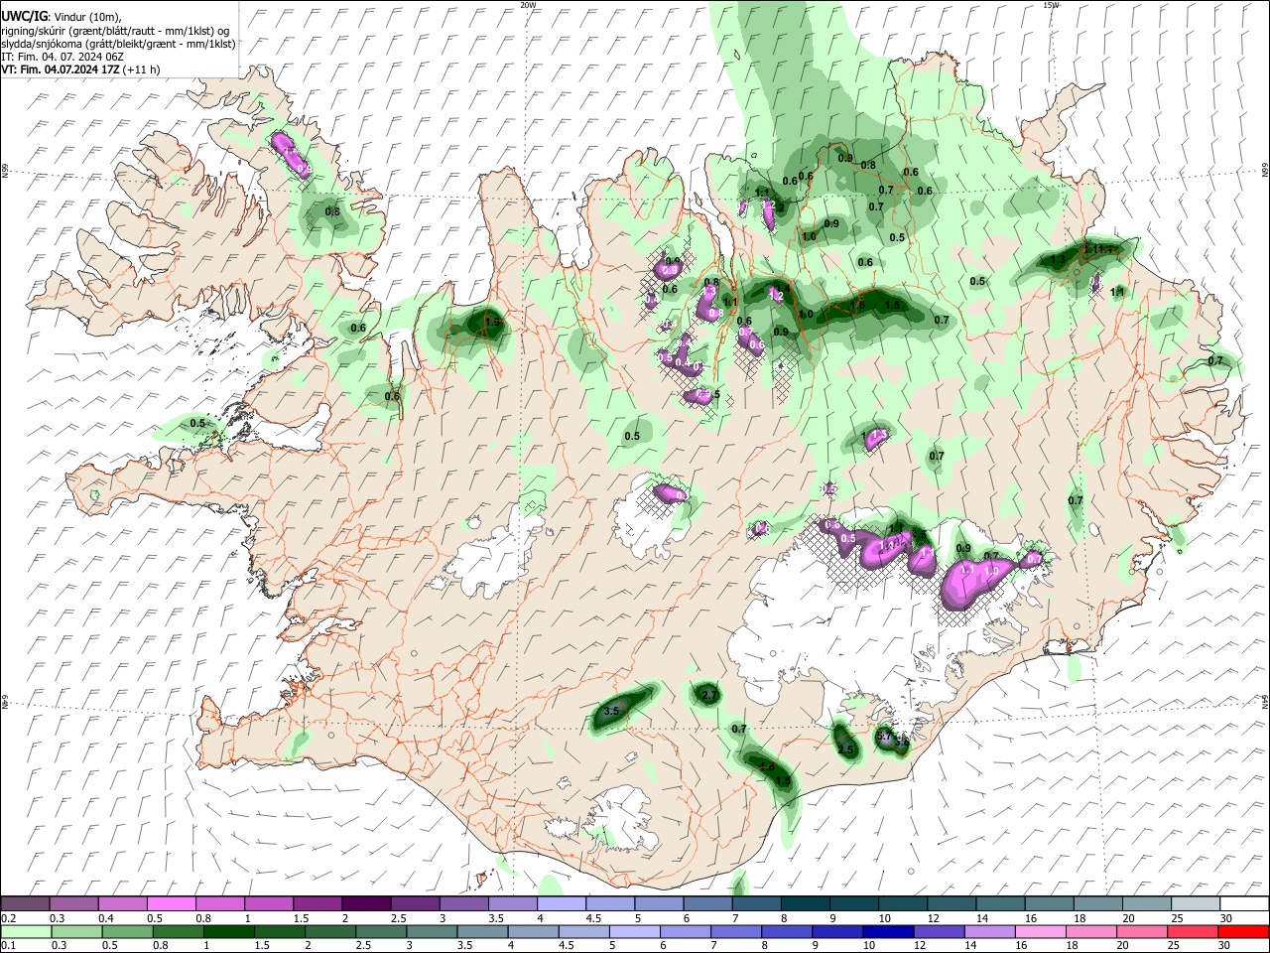Screen dimensions: 1270x953
Task: Select snow legend swatch between 2 and 2.5
Action: pyautogui.click(x=366, y=904)
